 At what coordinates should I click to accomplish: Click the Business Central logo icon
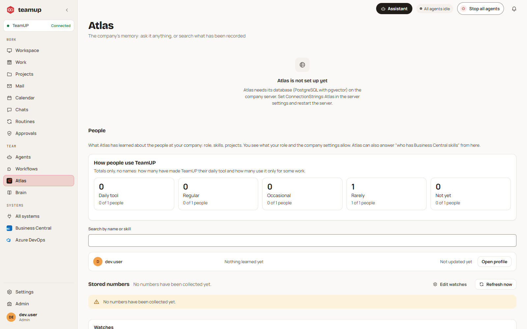[9, 228]
